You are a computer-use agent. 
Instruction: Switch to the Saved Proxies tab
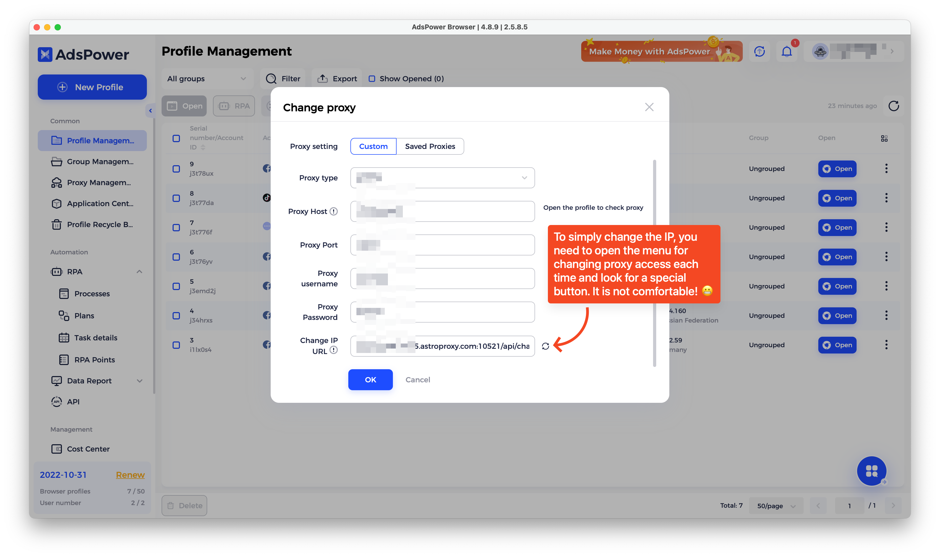tap(430, 146)
